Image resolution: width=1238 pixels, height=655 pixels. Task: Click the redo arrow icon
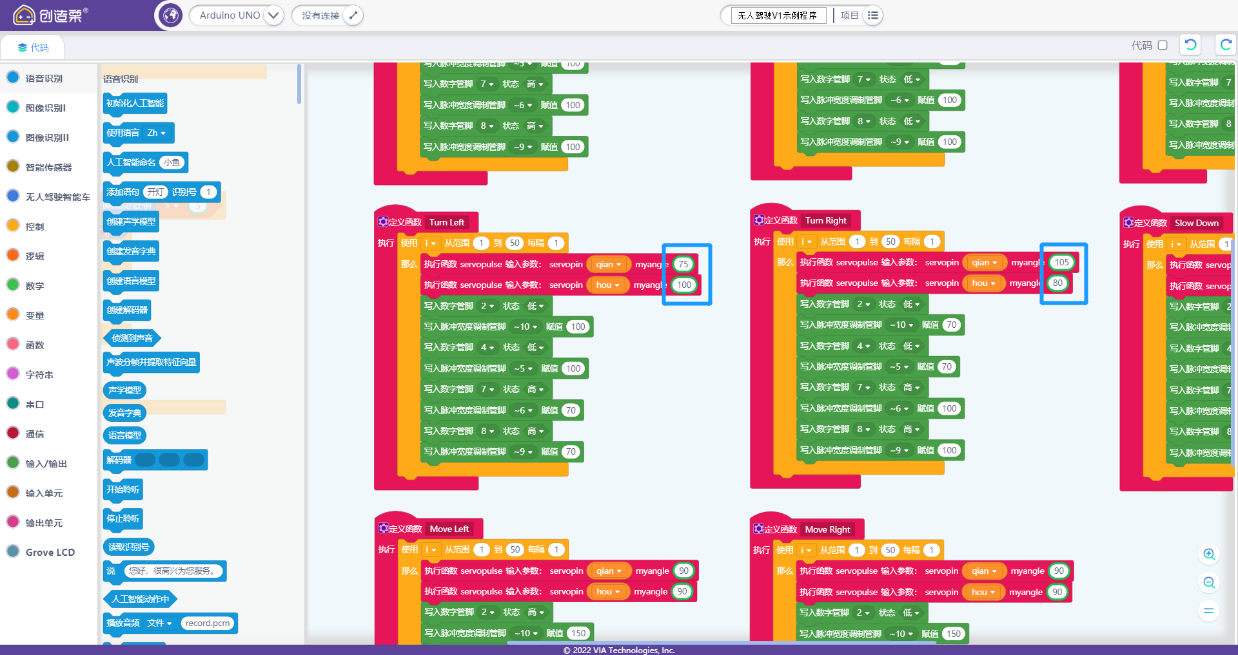(x=1225, y=44)
